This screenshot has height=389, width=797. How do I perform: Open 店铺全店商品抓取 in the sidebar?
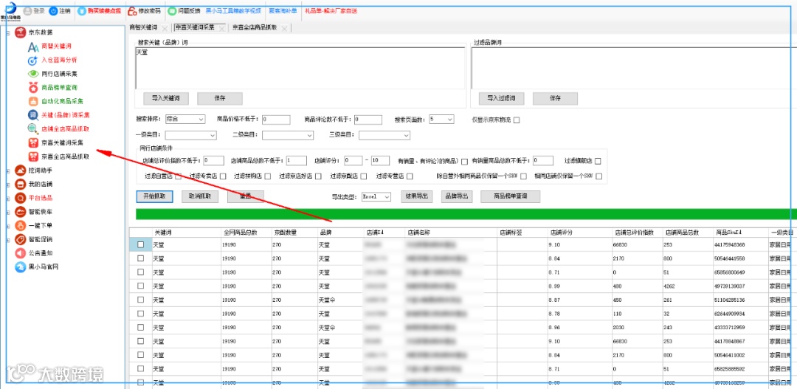coord(64,128)
